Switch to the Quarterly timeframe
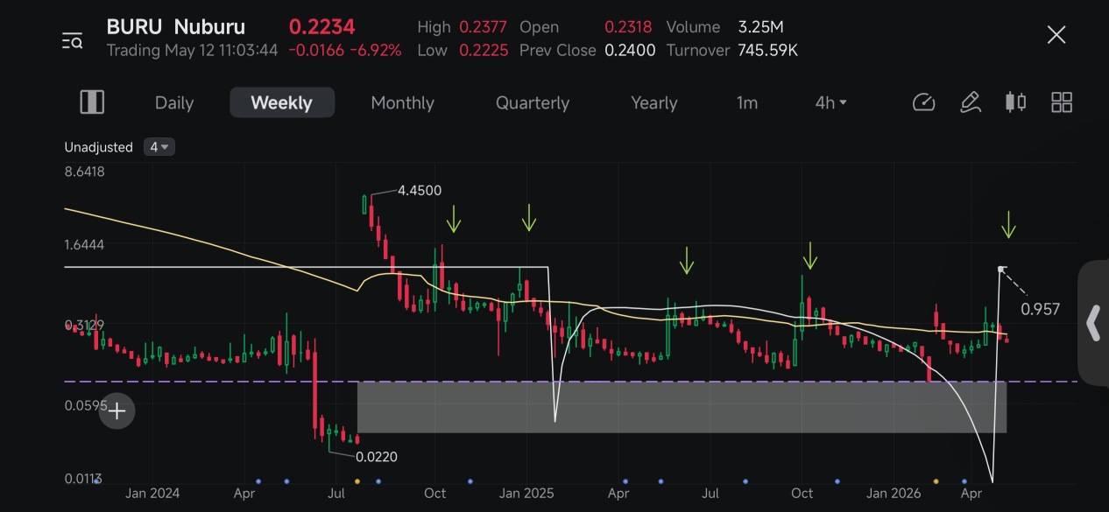Screen dimensions: 1109x512 coord(533,102)
